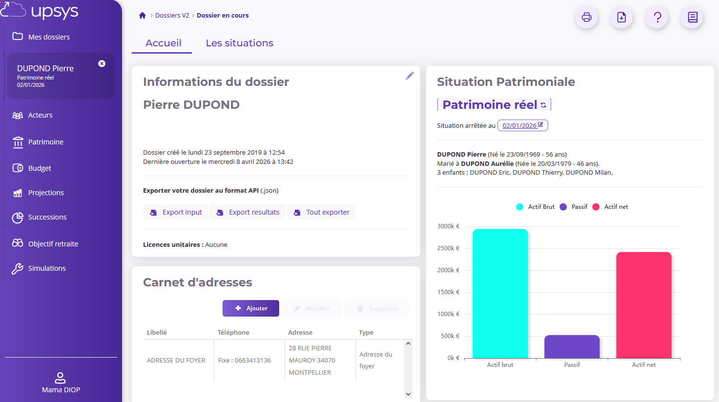Open the Patrimoine section
719x402 pixels.
45,142
